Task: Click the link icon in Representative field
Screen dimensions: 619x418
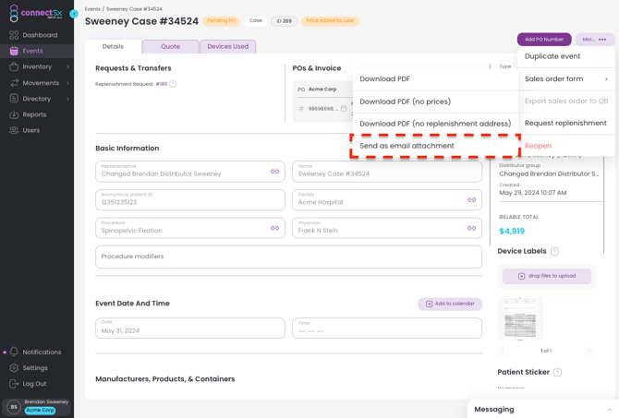Action: [274, 171]
